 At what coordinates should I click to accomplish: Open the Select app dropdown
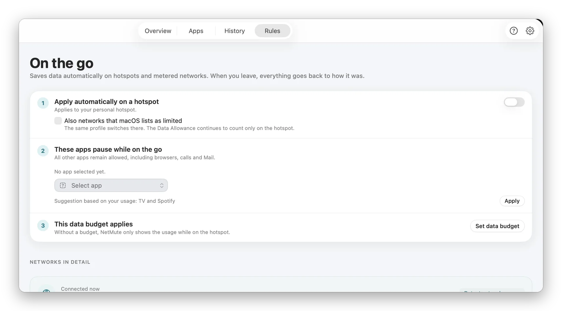pyautogui.click(x=111, y=185)
